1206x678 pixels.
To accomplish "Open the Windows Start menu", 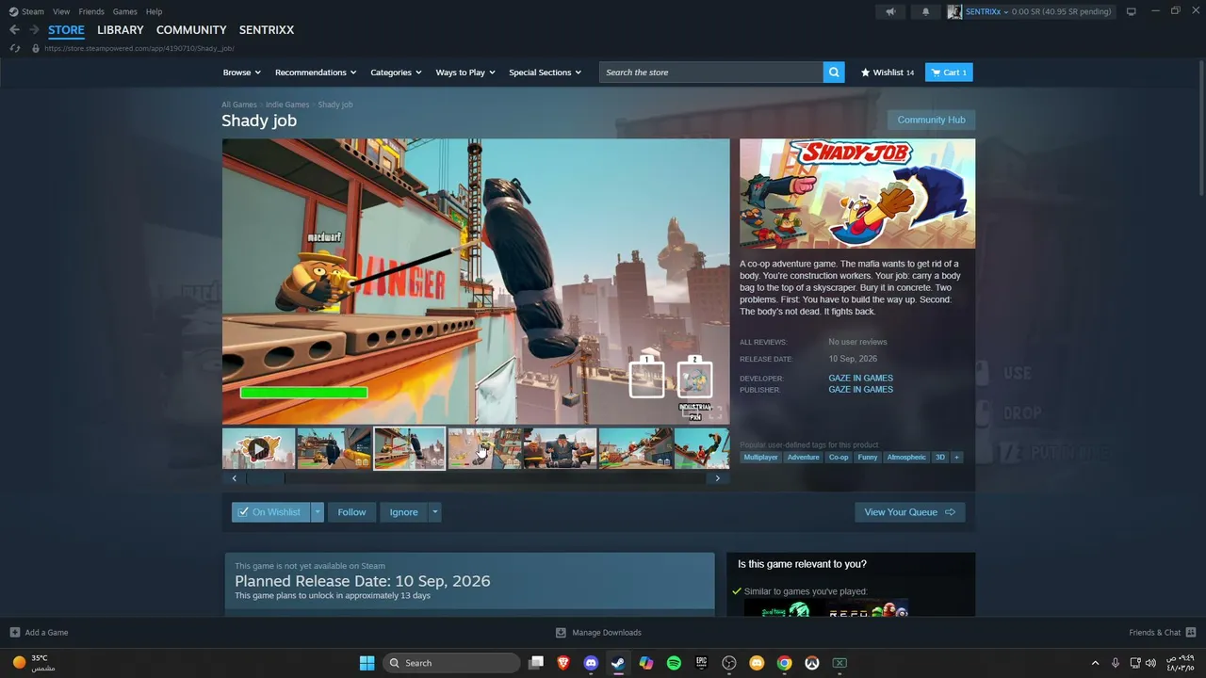I will coord(367,663).
